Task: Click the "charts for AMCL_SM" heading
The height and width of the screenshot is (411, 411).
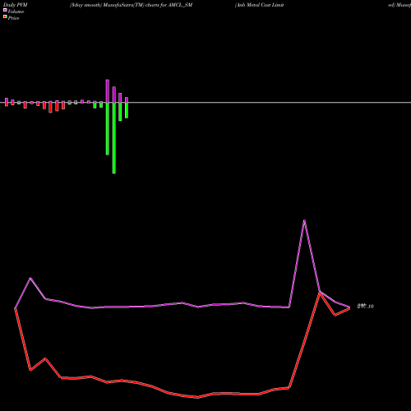Action: coord(169,5)
